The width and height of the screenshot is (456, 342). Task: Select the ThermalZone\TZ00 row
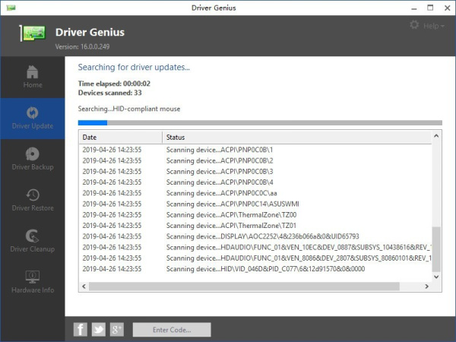click(255, 214)
